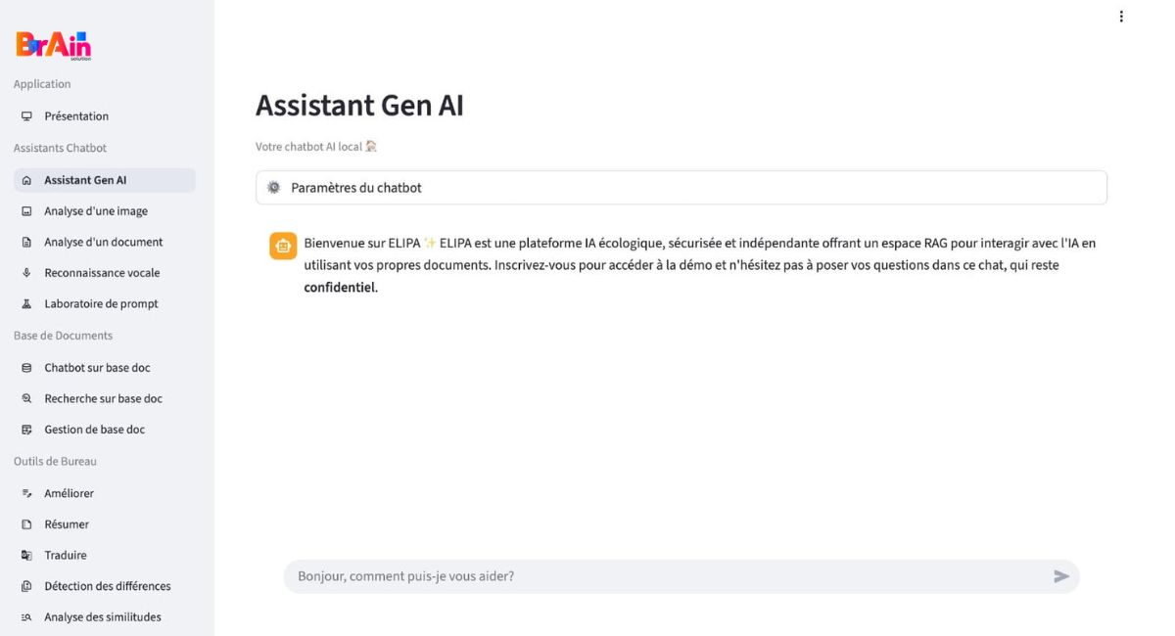Screen dimensions: 1175x636
Task: Click the database icon for Chatbot sur base doc
Action: click(x=26, y=368)
